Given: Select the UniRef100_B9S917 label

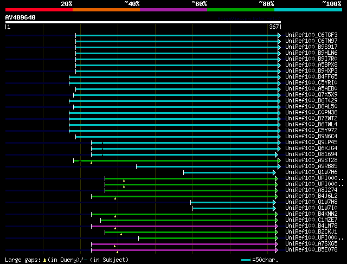Looking at the screenshot, I should coord(311,47).
